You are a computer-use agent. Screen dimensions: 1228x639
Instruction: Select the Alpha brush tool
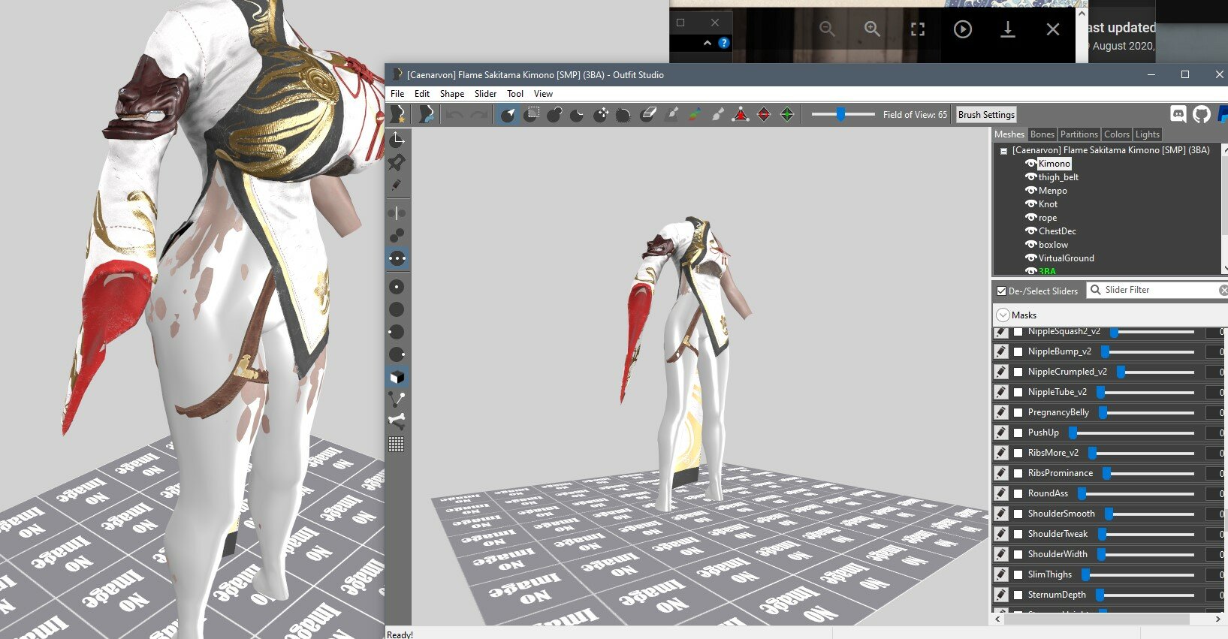pyautogui.click(x=718, y=114)
